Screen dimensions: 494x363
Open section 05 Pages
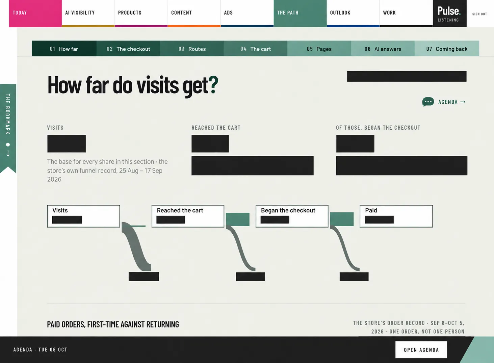click(319, 49)
